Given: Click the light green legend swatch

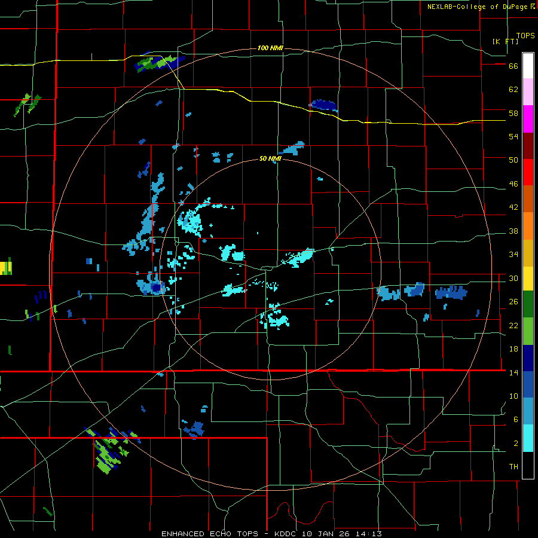Looking at the screenshot, I should tap(528, 331).
